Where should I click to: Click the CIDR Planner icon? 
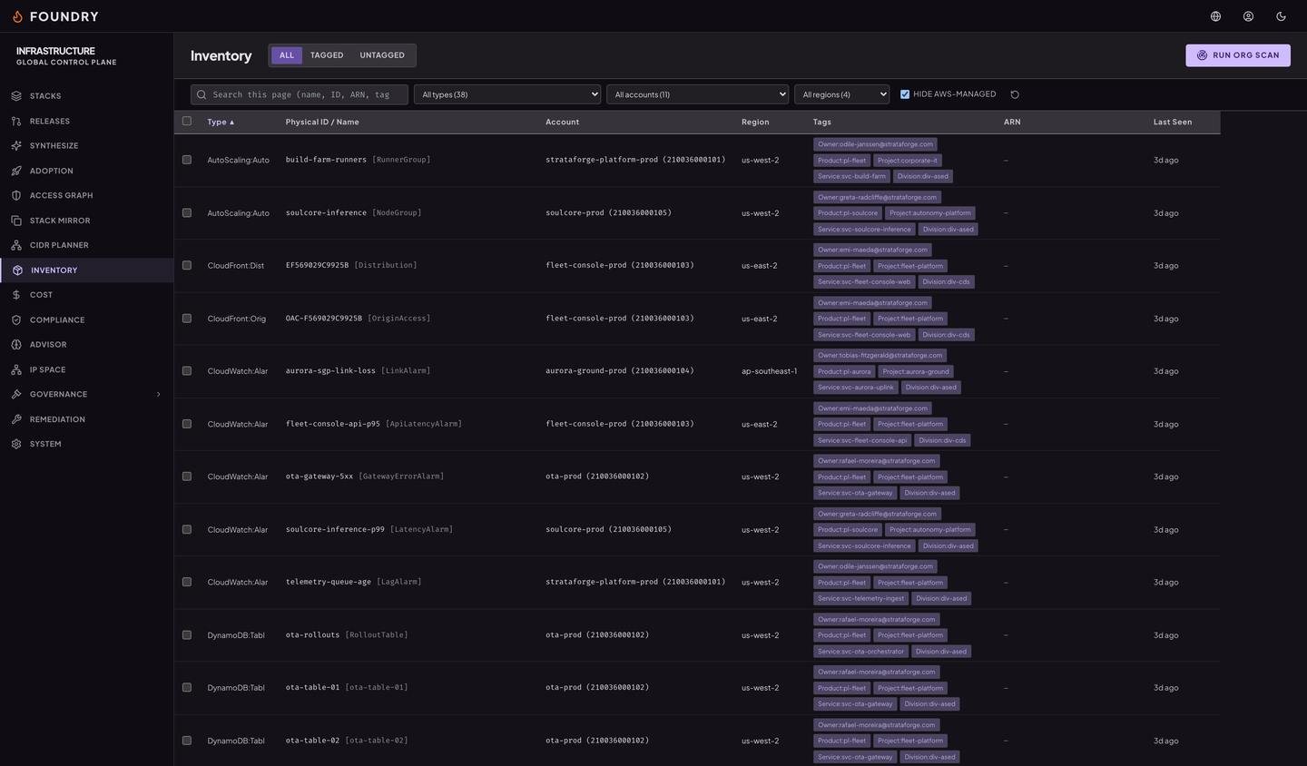click(16, 245)
